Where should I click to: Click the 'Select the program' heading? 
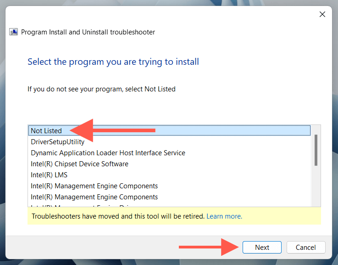pyautogui.click(x=113, y=62)
